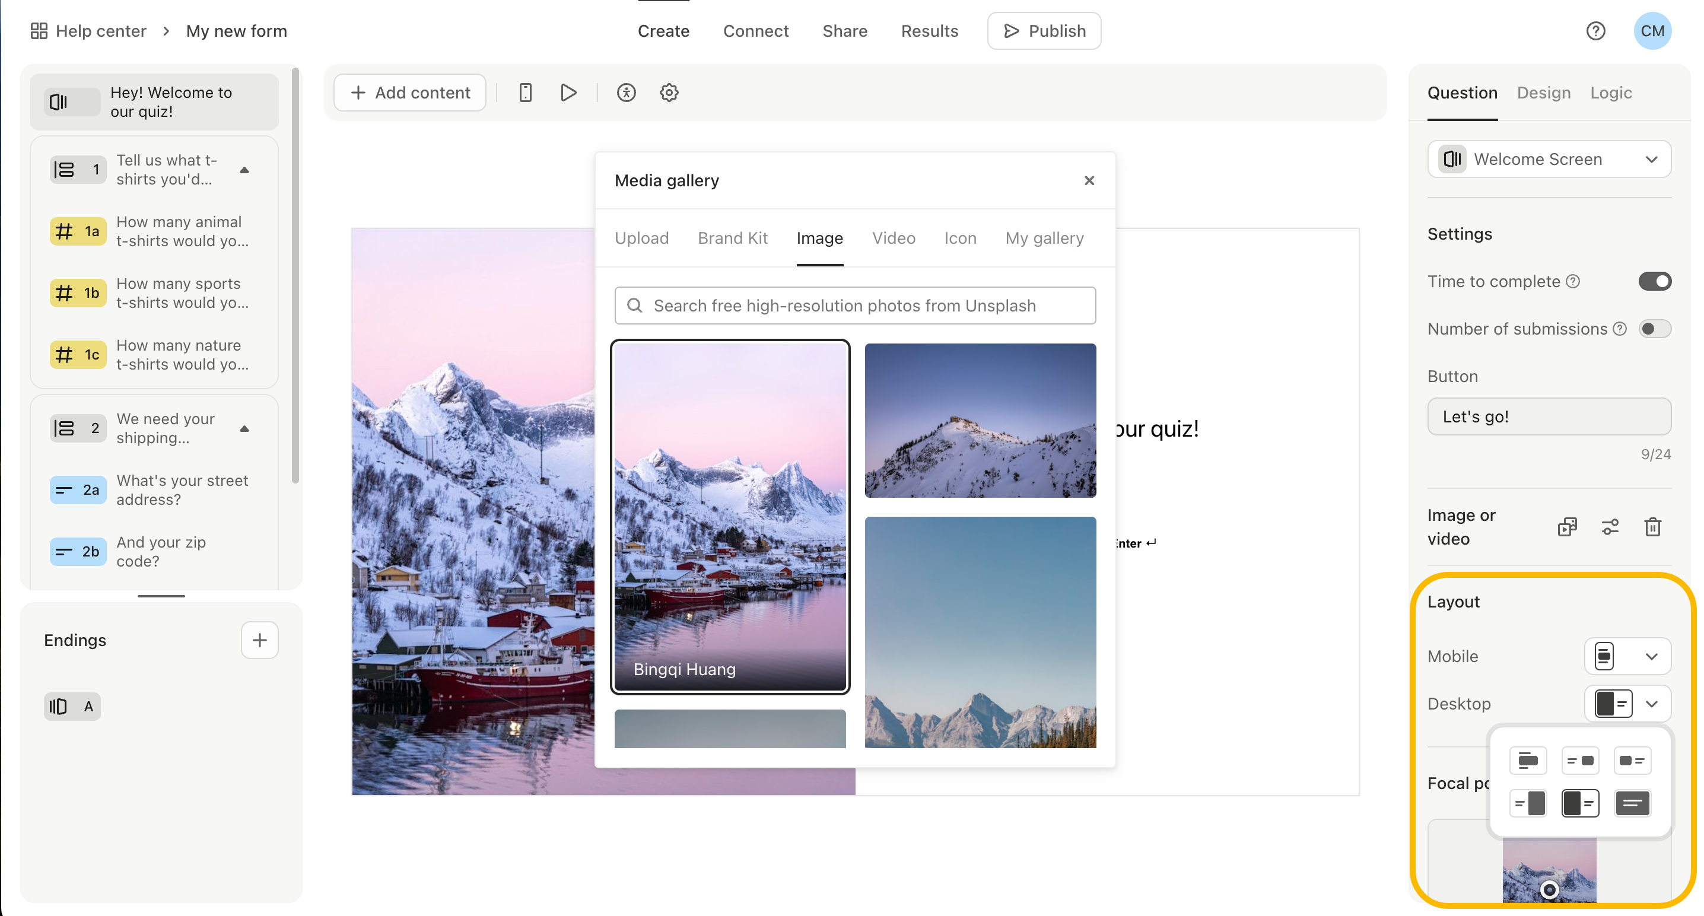This screenshot has height=916, width=1704.
Task: Choose the stacked image-between-text layout option
Action: pos(1528,761)
